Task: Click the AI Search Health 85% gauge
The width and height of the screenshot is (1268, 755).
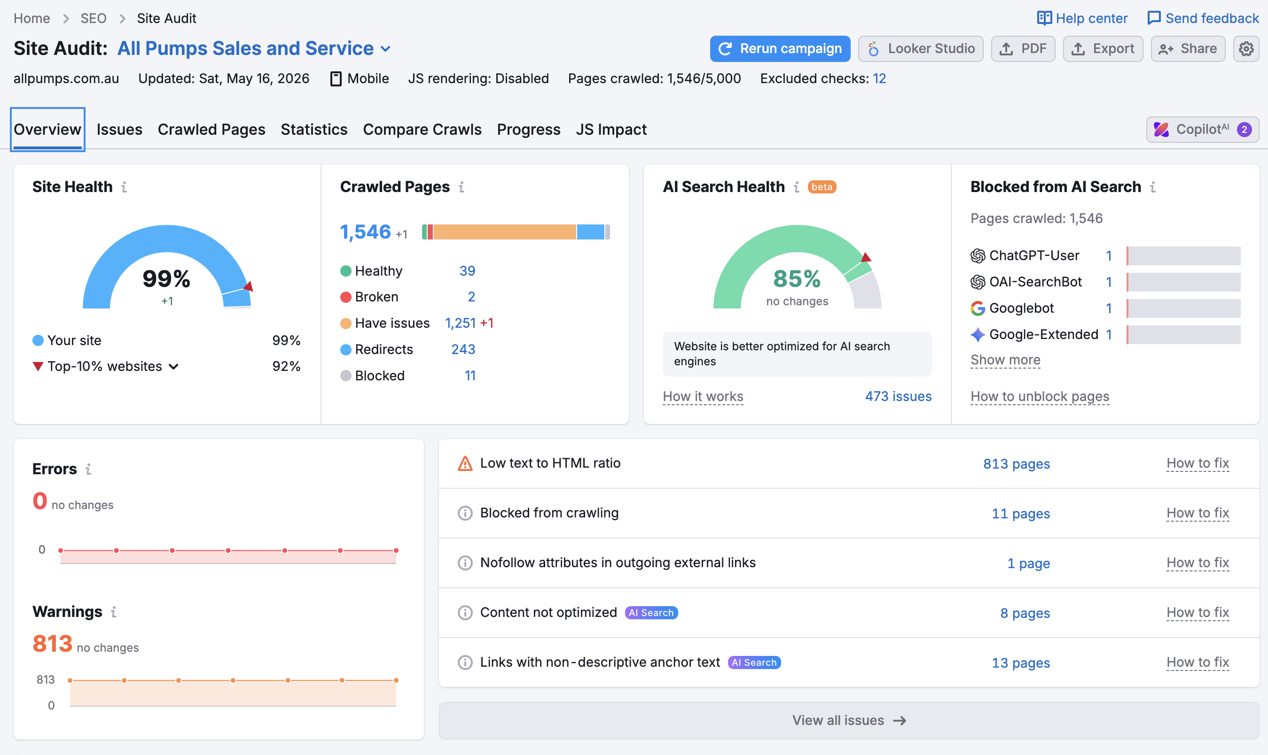Action: [x=797, y=267]
